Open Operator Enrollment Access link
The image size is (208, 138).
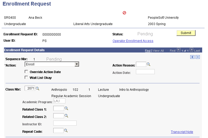133,41
